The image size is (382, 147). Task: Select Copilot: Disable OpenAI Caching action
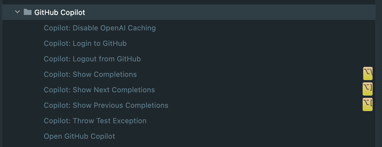pyautogui.click(x=100, y=28)
